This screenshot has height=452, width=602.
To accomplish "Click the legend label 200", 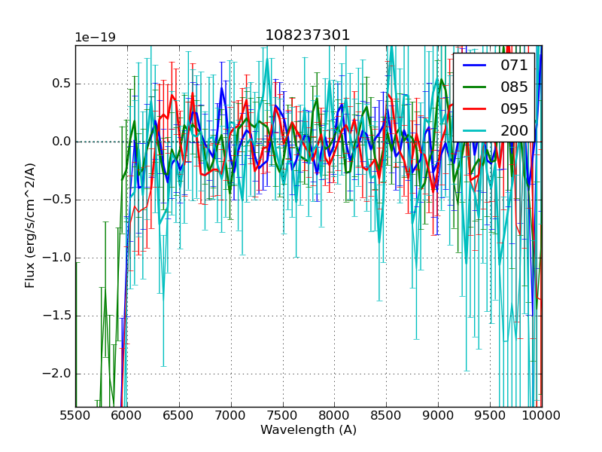I will click(514, 130).
